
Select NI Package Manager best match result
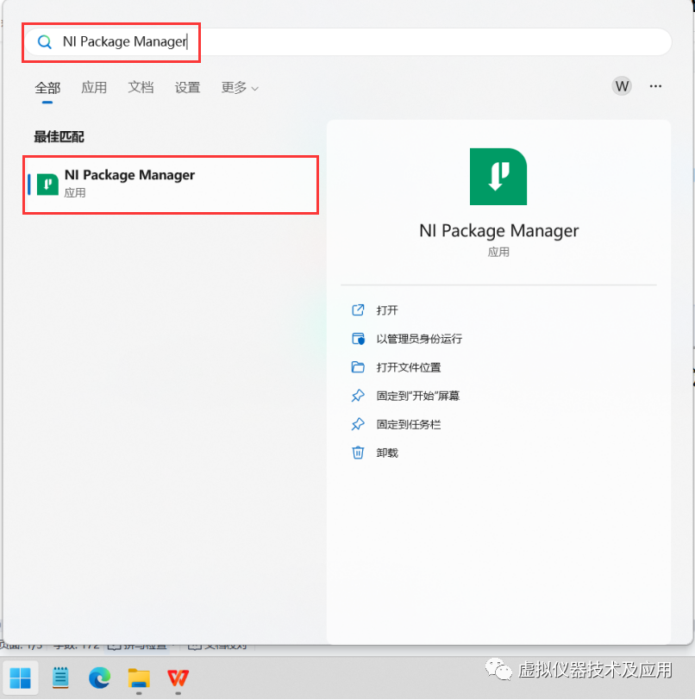[171, 184]
